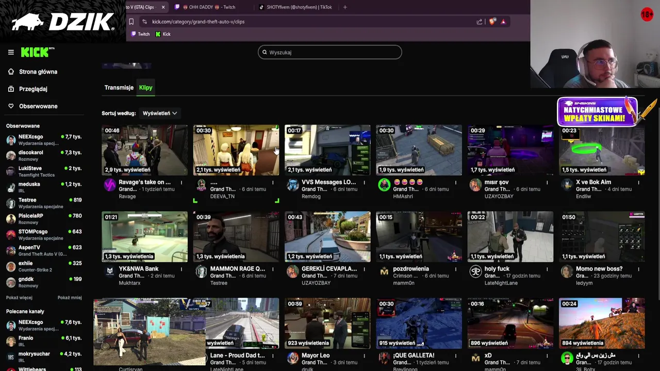Open options menu for Momo new boss clip
The width and height of the screenshot is (660, 371).
pos(638,269)
